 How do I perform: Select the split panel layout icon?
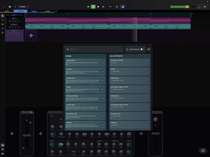pyautogui.click(x=3, y=145)
